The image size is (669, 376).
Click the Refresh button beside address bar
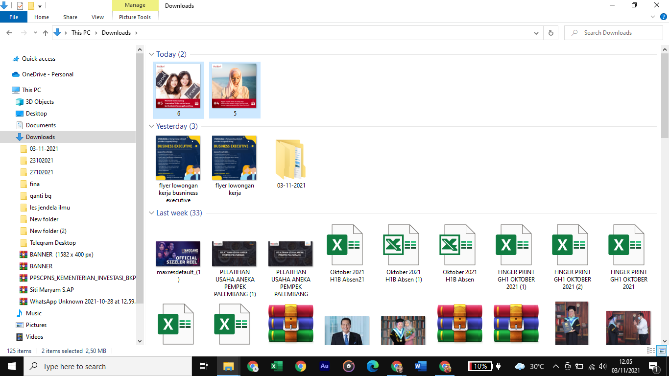(x=551, y=33)
